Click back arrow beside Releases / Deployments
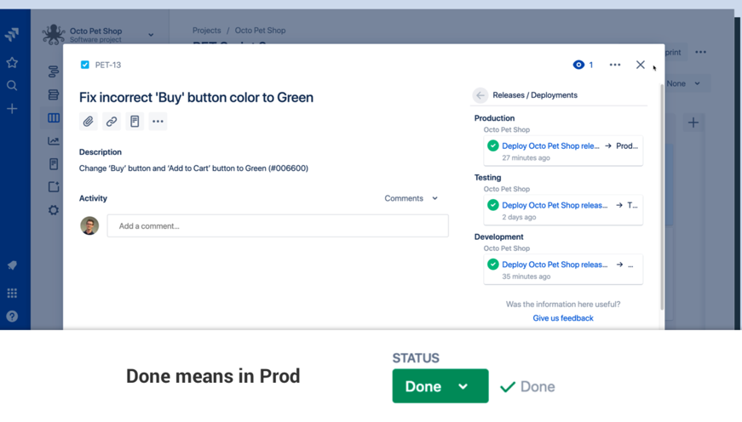 pyautogui.click(x=480, y=95)
